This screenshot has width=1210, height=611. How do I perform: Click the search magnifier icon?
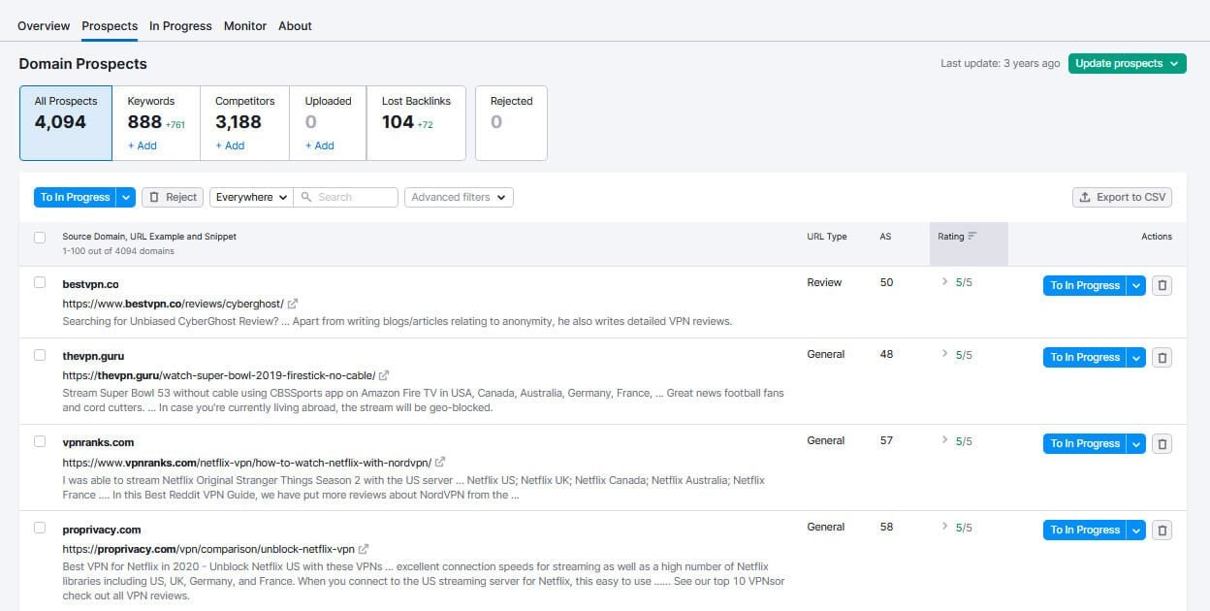tap(306, 197)
